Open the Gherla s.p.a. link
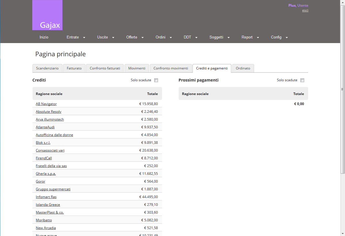The width and height of the screenshot is (345, 236). (46, 174)
